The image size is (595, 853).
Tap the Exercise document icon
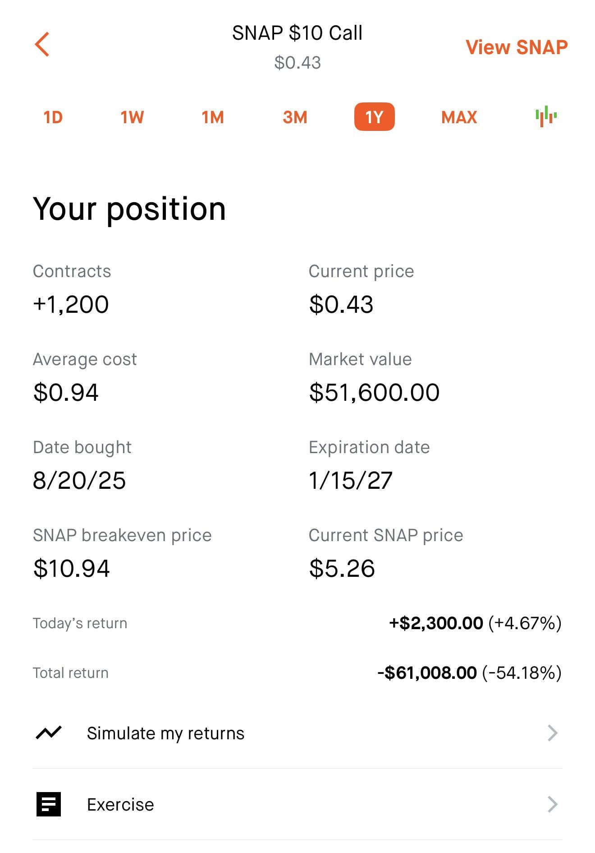49,804
